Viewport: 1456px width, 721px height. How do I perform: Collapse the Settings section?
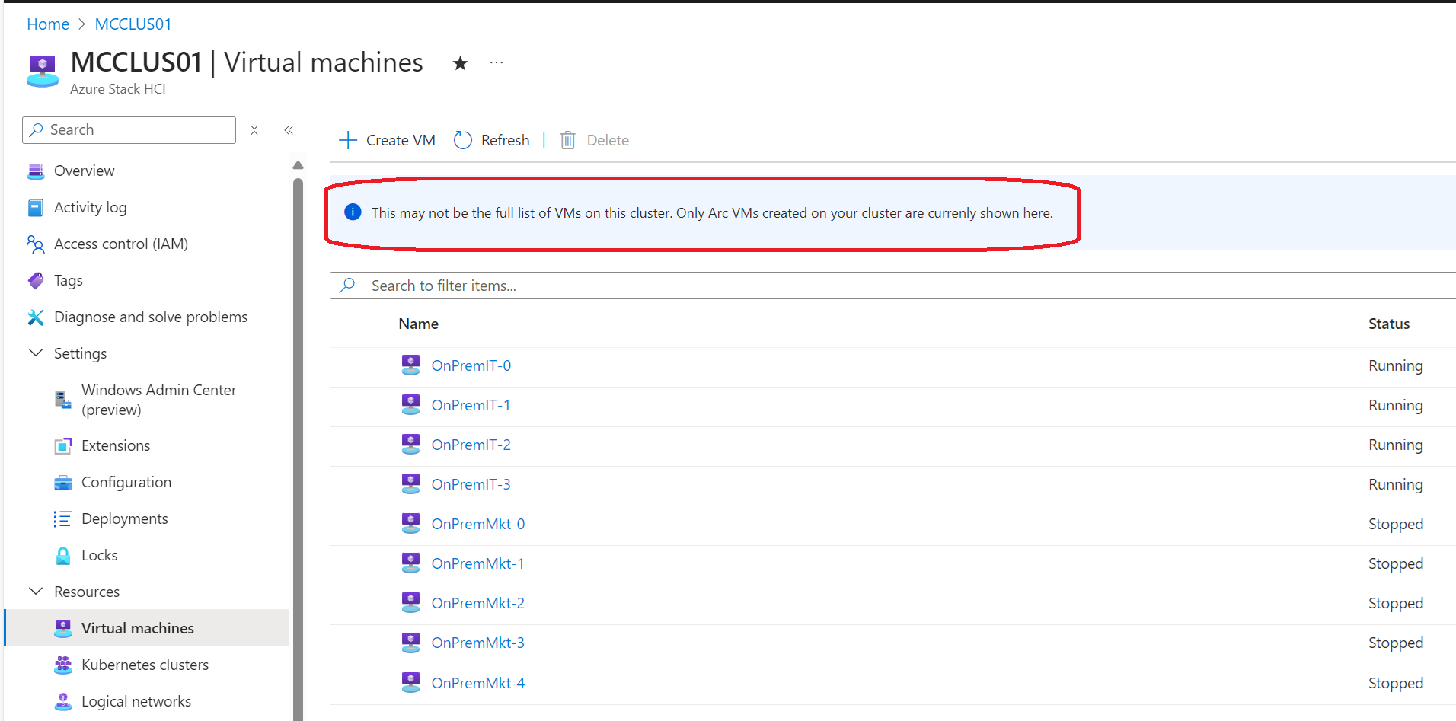(35, 353)
